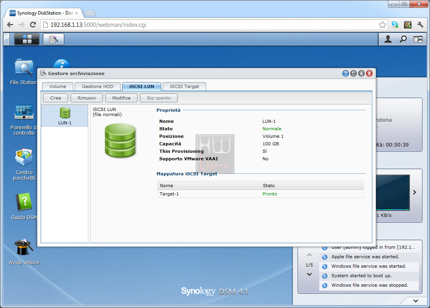
Task: Toggle the widgets panel icon
Action: (418, 39)
